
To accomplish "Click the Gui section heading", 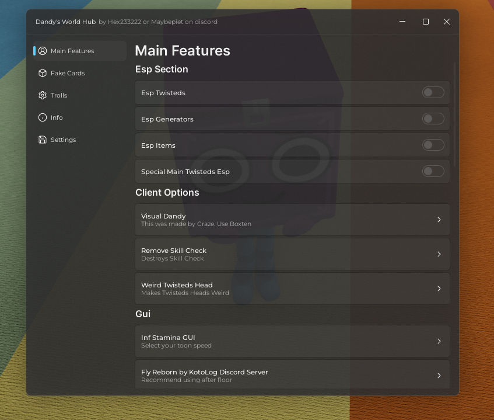I will [143, 314].
